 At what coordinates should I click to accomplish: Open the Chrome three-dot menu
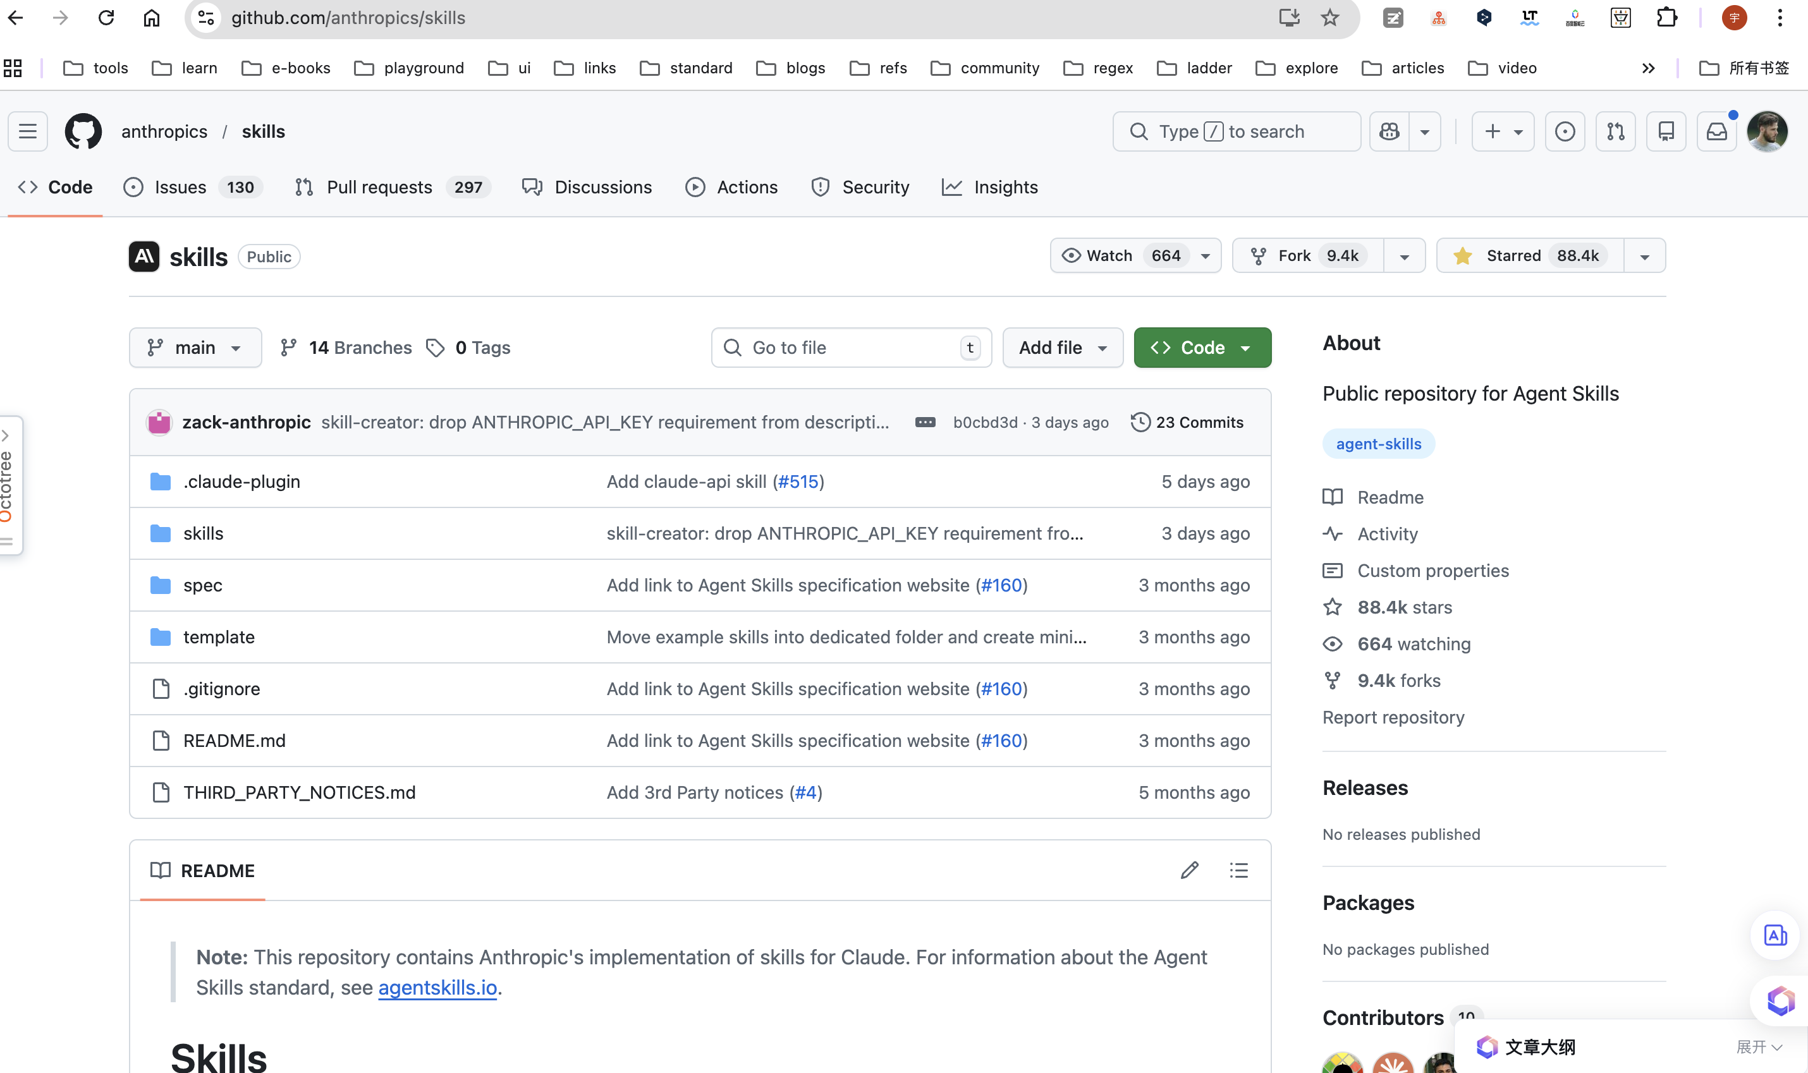coord(1780,17)
